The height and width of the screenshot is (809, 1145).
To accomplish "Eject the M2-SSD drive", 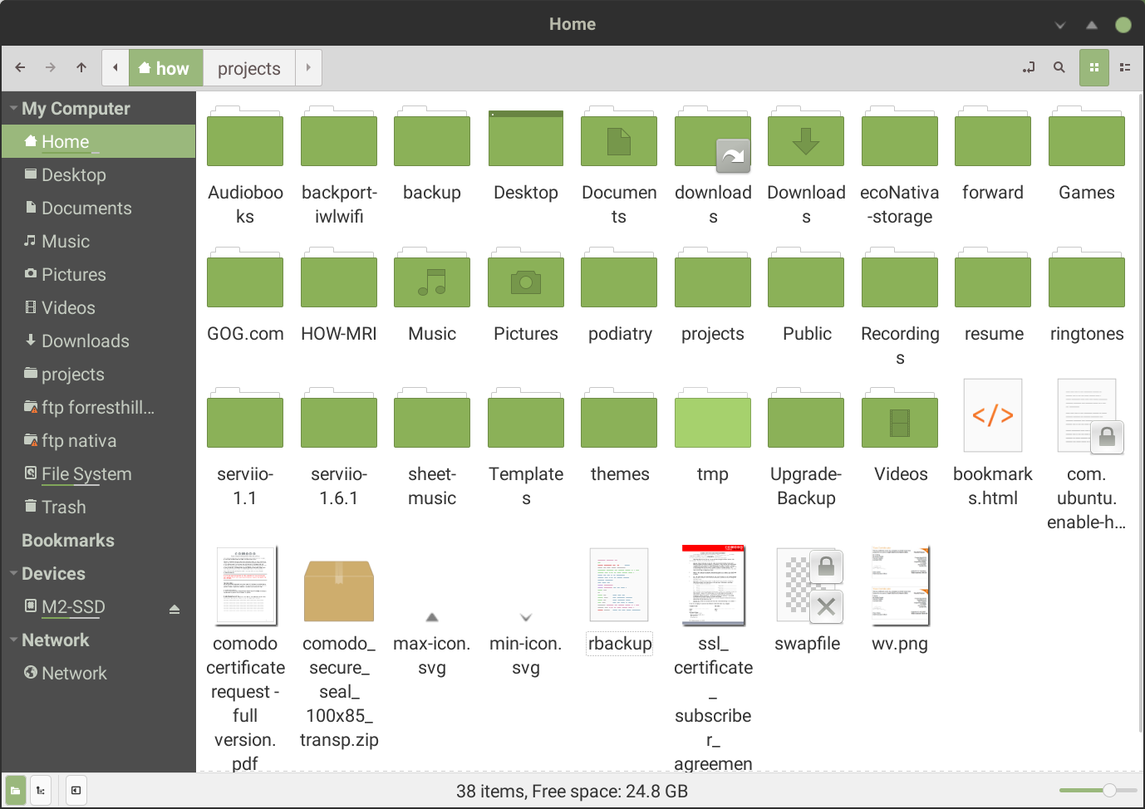I will tap(174, 609).
